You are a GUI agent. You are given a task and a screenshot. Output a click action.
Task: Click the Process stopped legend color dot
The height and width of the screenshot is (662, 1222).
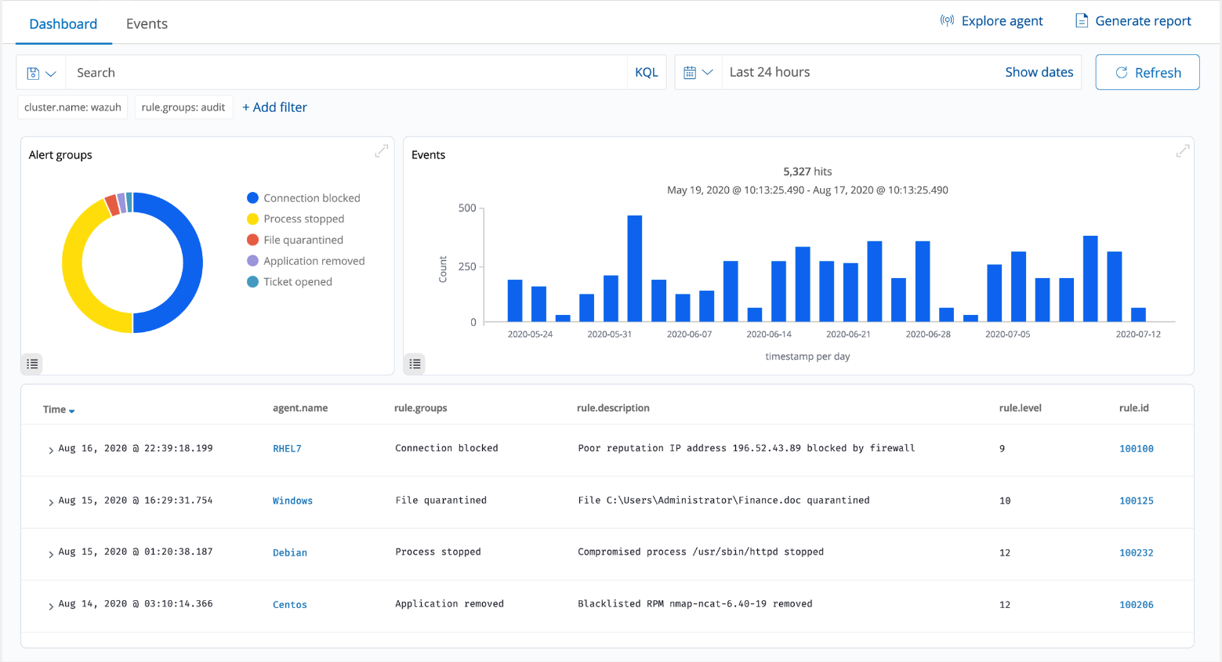252,219
